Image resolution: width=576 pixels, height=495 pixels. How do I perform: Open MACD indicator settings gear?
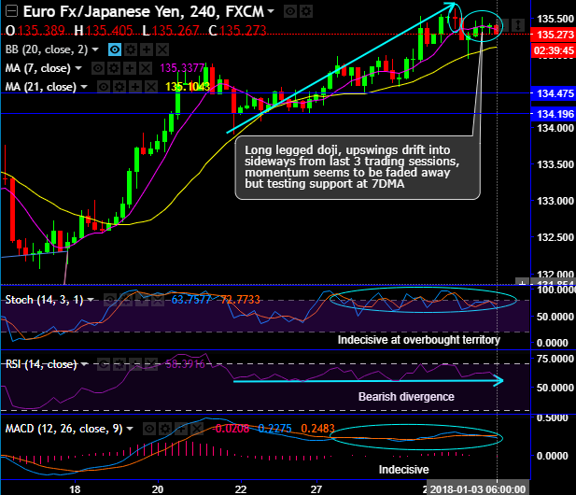(165, 429)
